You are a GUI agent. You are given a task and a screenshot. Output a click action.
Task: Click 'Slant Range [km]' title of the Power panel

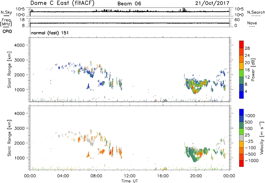pos(9,70)
